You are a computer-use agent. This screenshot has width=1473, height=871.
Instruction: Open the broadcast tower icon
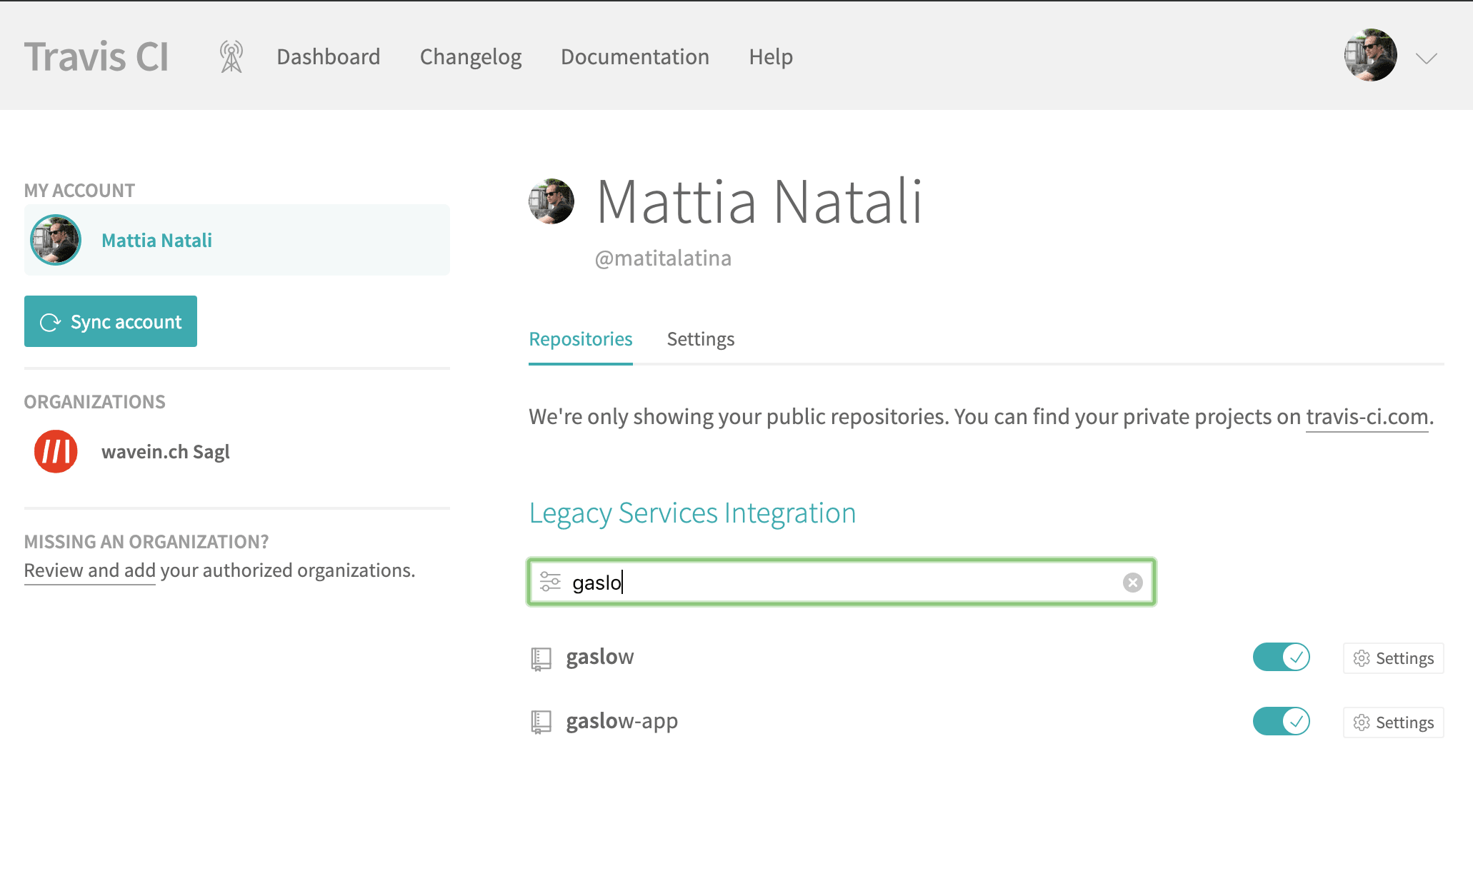coord(231,56)
